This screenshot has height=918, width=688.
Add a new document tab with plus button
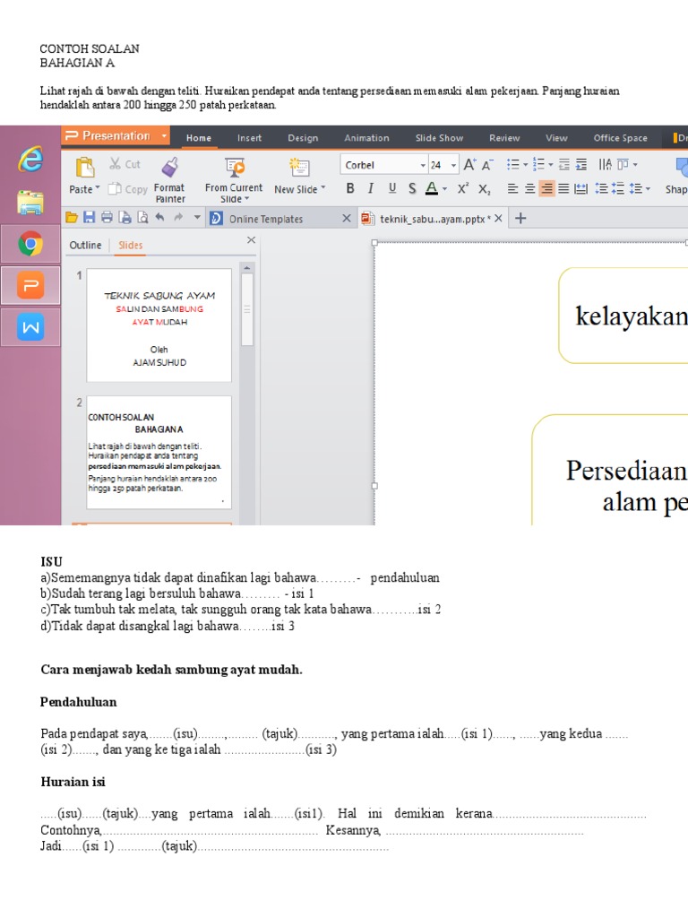[x=520, y=218]
